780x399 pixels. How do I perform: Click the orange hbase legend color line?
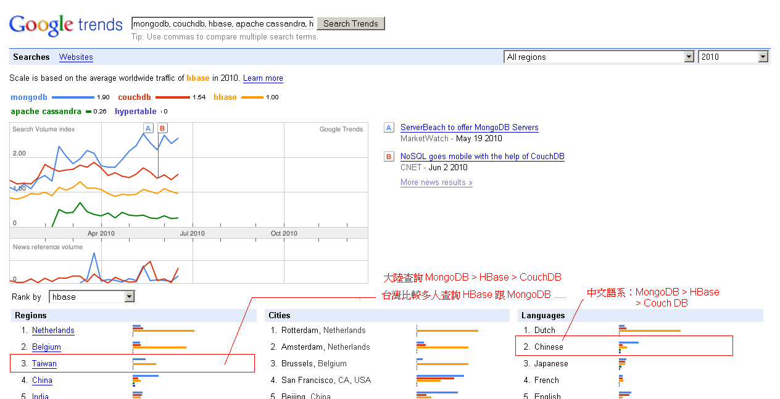click(x=252, y=97)
